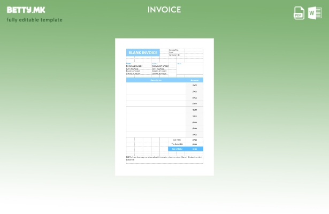Select the Customer ID label cell
Image resolution: width=329 pixels, height=214 pixels.
[x=174, y=55]
